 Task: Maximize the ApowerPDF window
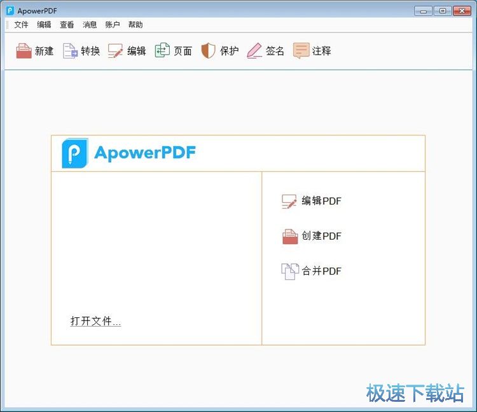click(x=443, y=11)
